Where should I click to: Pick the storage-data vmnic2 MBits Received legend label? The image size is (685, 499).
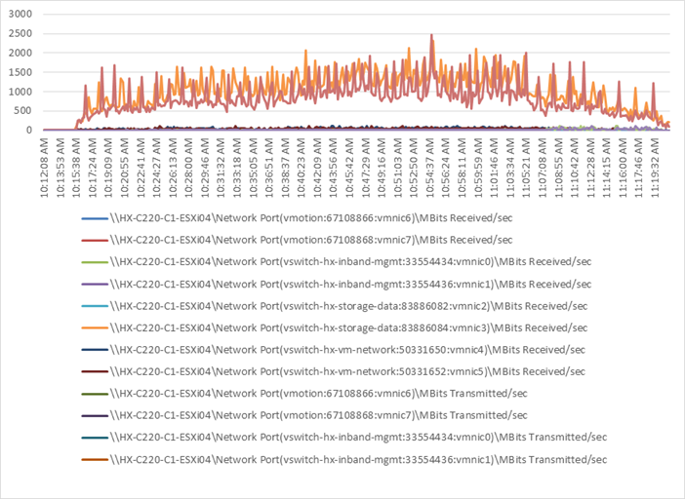tap(348, 306)
